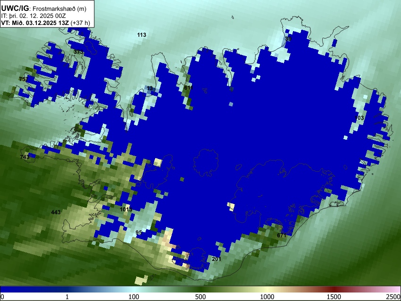This screenshot has height=301, width=401.
Task: Click the title 'UWC/IG: Frostmarkshæð (m)'
Action: pos(44,8)
